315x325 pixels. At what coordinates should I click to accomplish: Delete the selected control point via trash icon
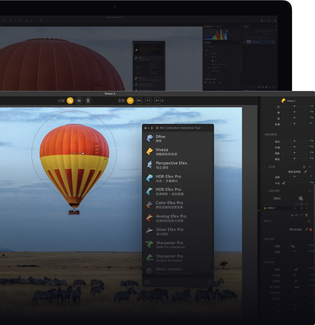[307, 215]
